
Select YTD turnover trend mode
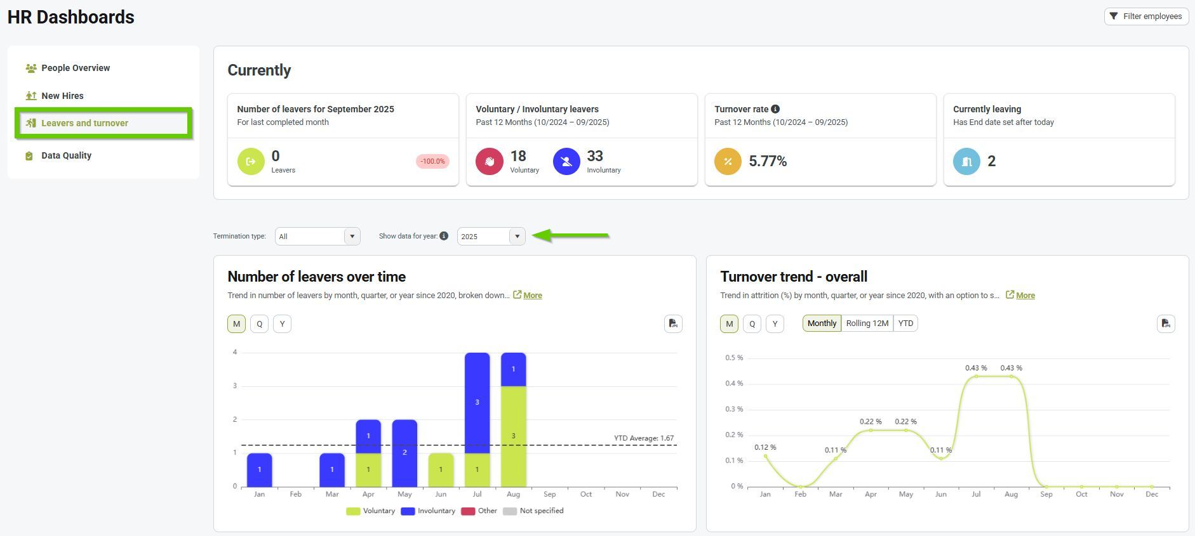(x=905, y=324)
